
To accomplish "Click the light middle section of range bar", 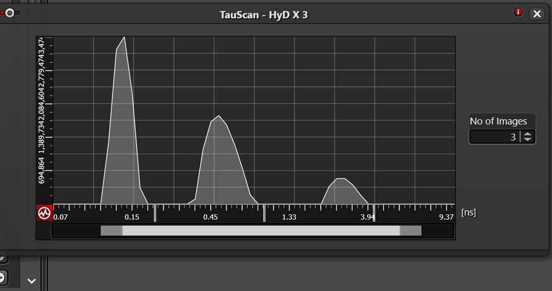I will 261,231.
